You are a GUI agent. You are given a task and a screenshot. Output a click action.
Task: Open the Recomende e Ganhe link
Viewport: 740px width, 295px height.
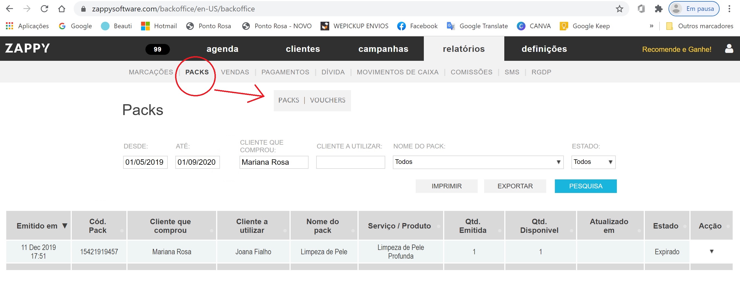(x=676, y=49)
